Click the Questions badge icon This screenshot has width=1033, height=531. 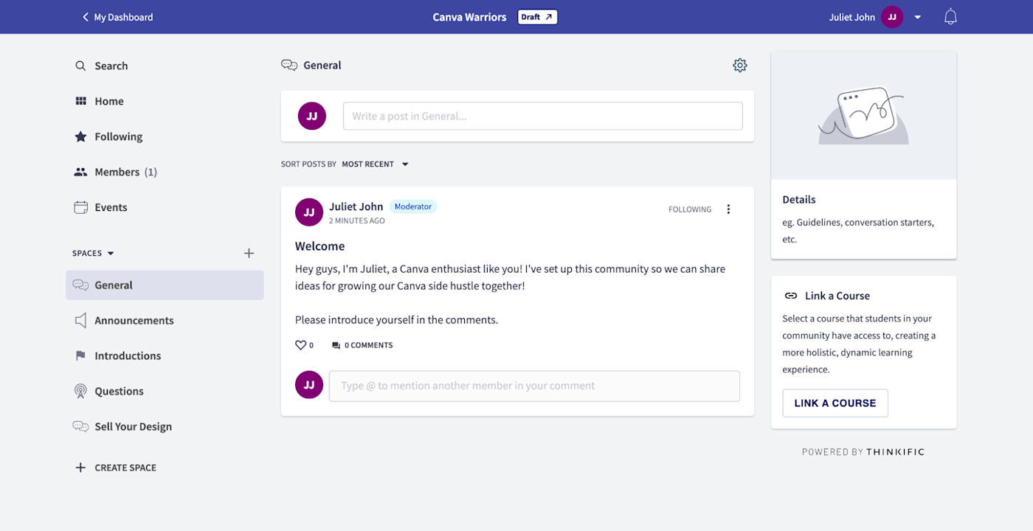(x=80, y=391)
